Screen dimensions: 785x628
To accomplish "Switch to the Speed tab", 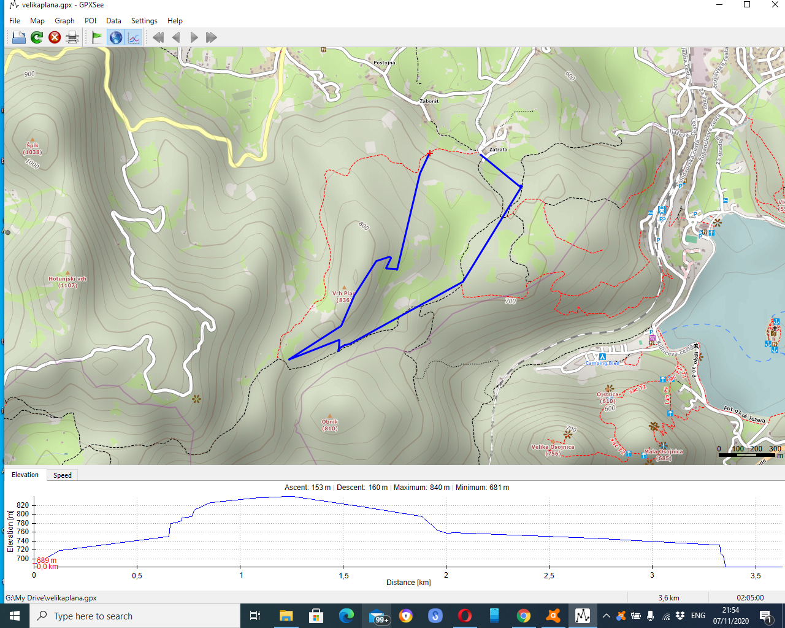I will (62, 475).
